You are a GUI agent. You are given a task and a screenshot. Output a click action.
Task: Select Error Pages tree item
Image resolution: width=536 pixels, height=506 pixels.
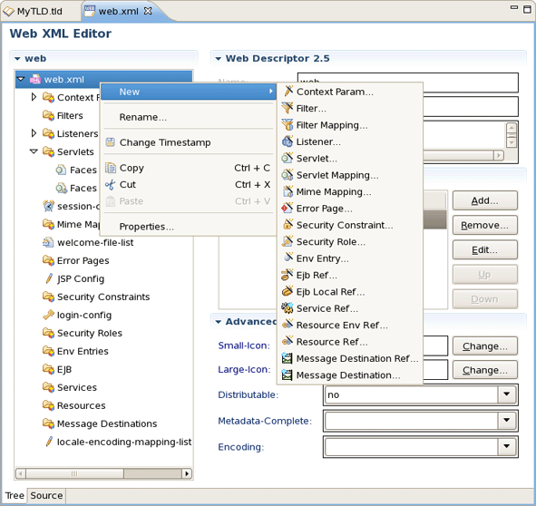83,260
